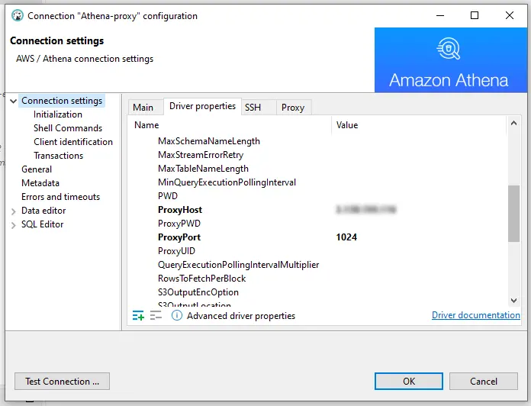This screenshot has width=531, height=406.
Task: Click the DBeaver application icon in title bar
Action: tap(18, 15)
